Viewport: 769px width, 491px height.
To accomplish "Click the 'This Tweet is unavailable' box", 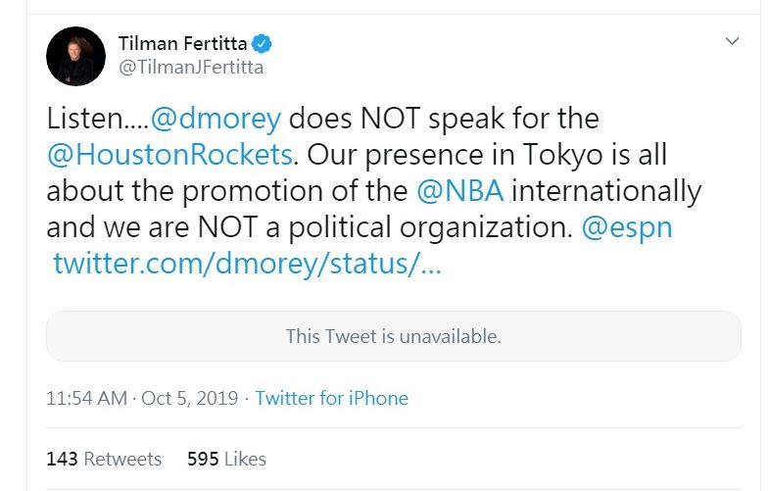I will click(393, 336).
